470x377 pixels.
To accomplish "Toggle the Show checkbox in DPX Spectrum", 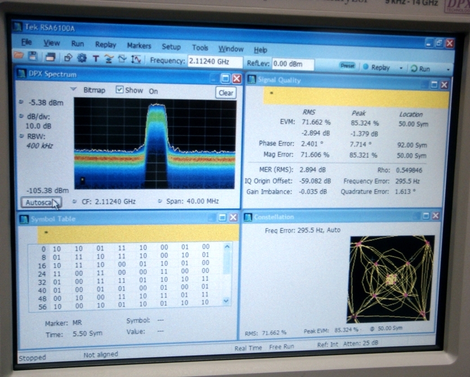I will 119,90.
